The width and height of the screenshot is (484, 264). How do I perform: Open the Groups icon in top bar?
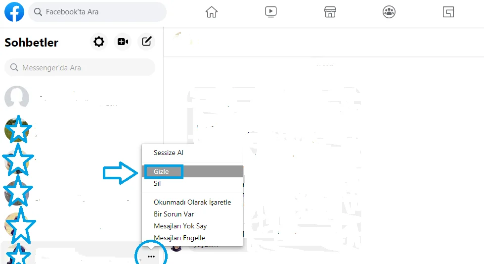point(389,12)
